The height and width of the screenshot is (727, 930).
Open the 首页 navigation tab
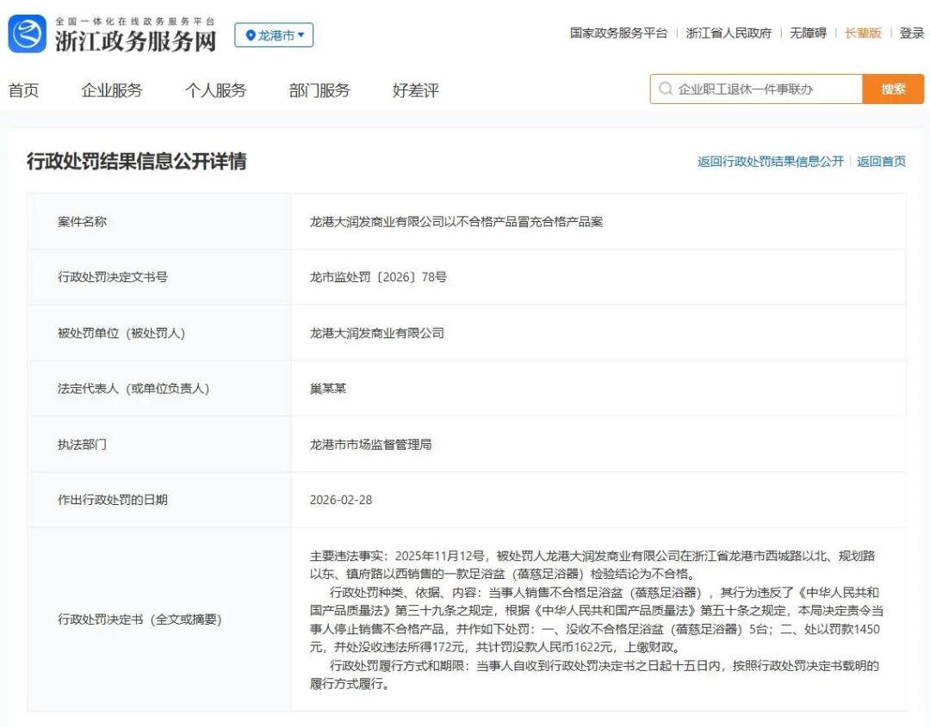tap(24, 90)
